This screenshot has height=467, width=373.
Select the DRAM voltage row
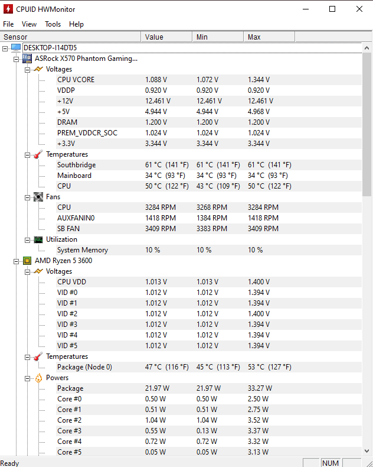[x=209, y=122]
